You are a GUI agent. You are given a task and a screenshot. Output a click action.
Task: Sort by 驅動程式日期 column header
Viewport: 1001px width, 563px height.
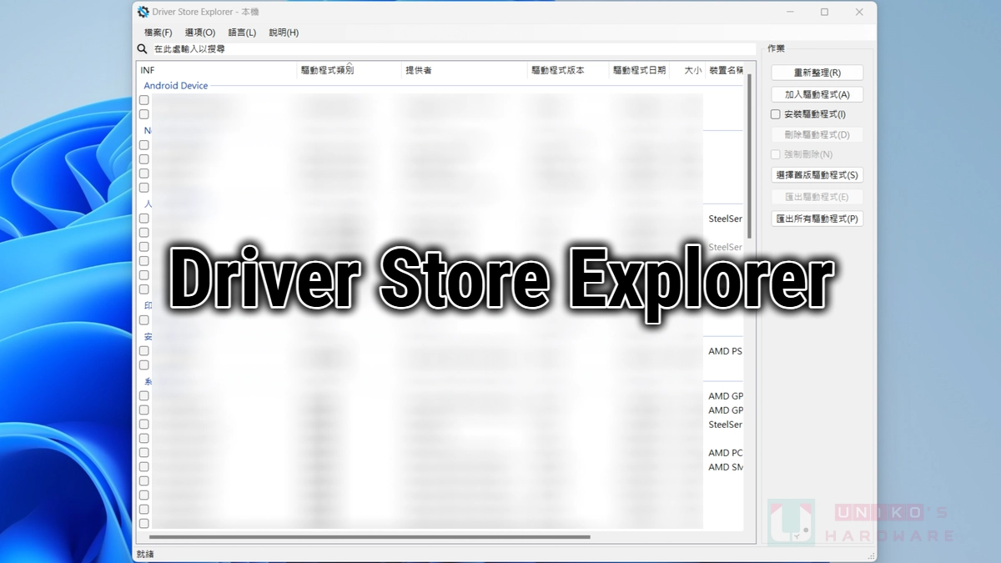click(639, 71)
